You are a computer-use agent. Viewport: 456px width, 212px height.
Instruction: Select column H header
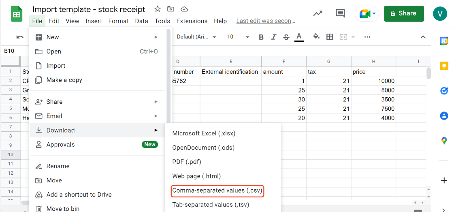pos(373,62)
